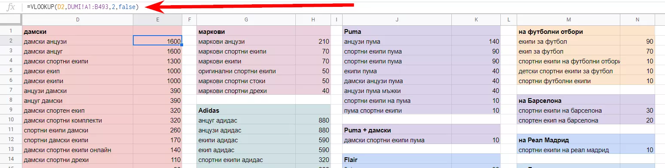
Task: Click the 'Adidas' heading cell
Action: click(x=246, y=111)
